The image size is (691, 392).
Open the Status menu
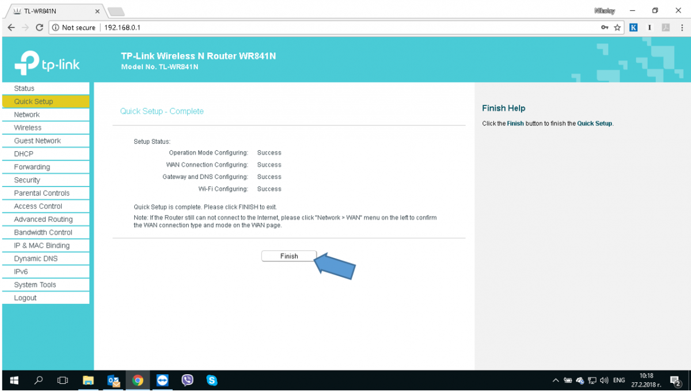(x=46, y=88)
